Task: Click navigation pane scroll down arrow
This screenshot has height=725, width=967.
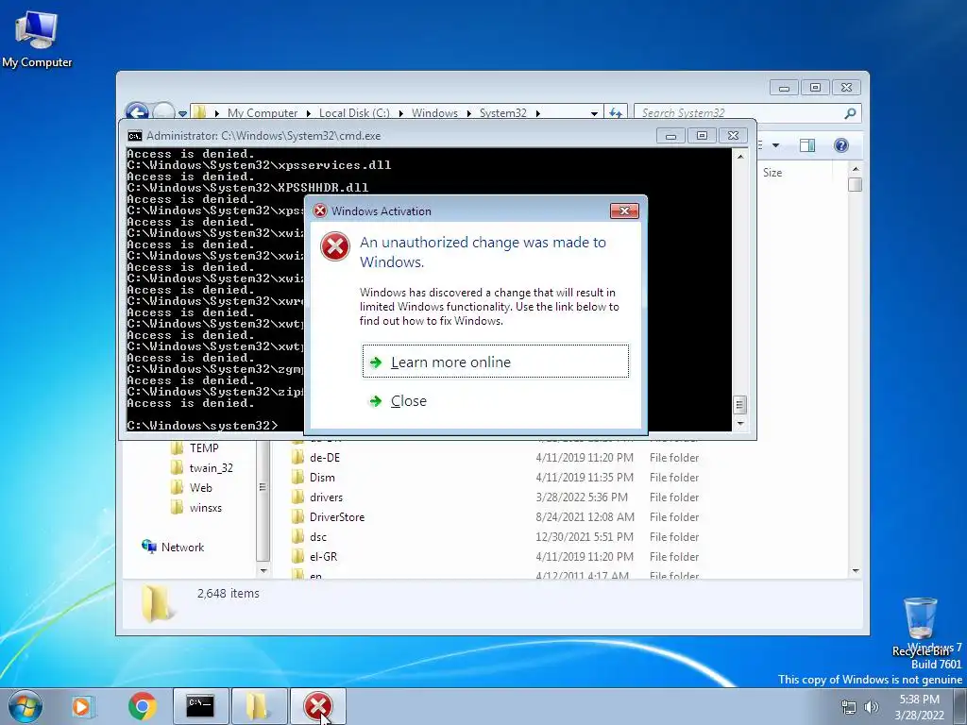Action: [263, 571]
